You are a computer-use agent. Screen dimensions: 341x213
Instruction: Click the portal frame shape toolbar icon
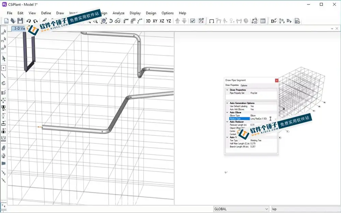(212, 21)
